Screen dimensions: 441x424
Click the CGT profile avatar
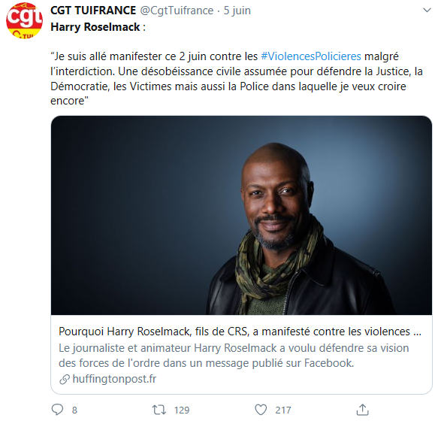tap(24, 20)
